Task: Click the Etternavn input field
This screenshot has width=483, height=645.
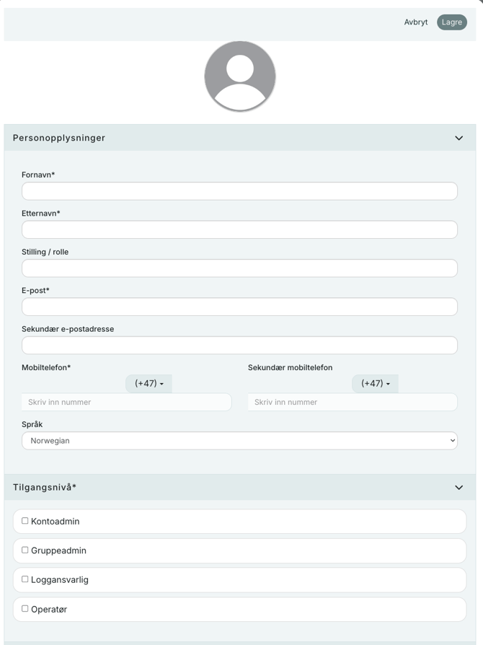Action: click(x=239, y=229)
